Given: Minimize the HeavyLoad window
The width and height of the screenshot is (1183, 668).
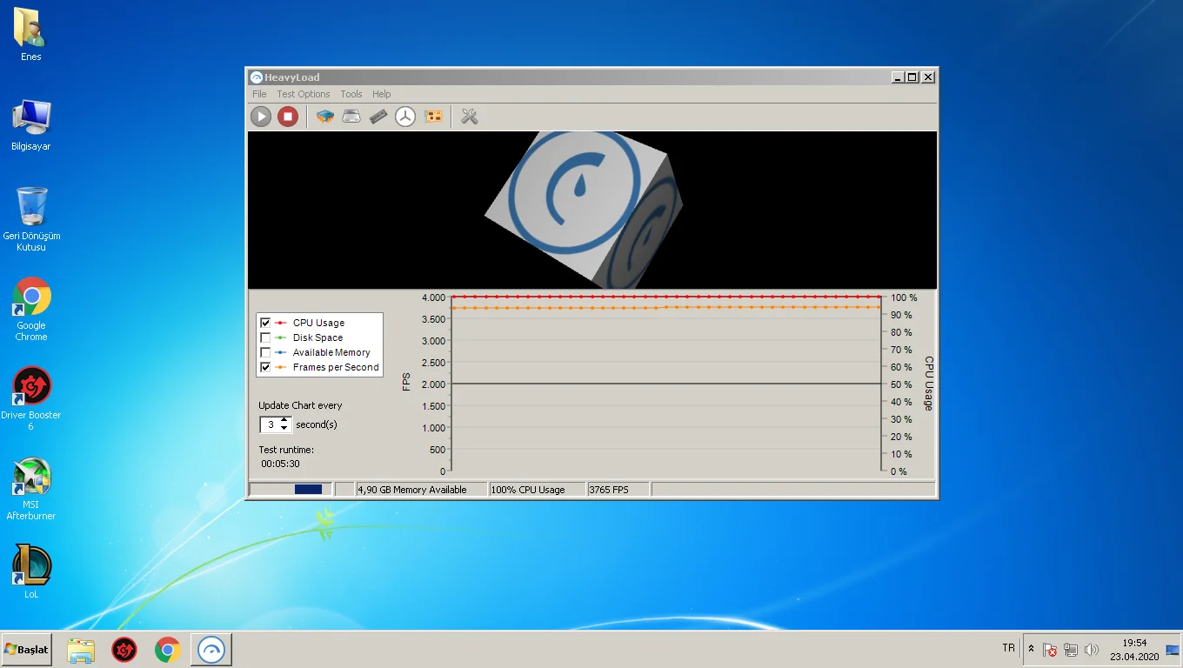Looking at the screenshot, I should coord(898,77).
